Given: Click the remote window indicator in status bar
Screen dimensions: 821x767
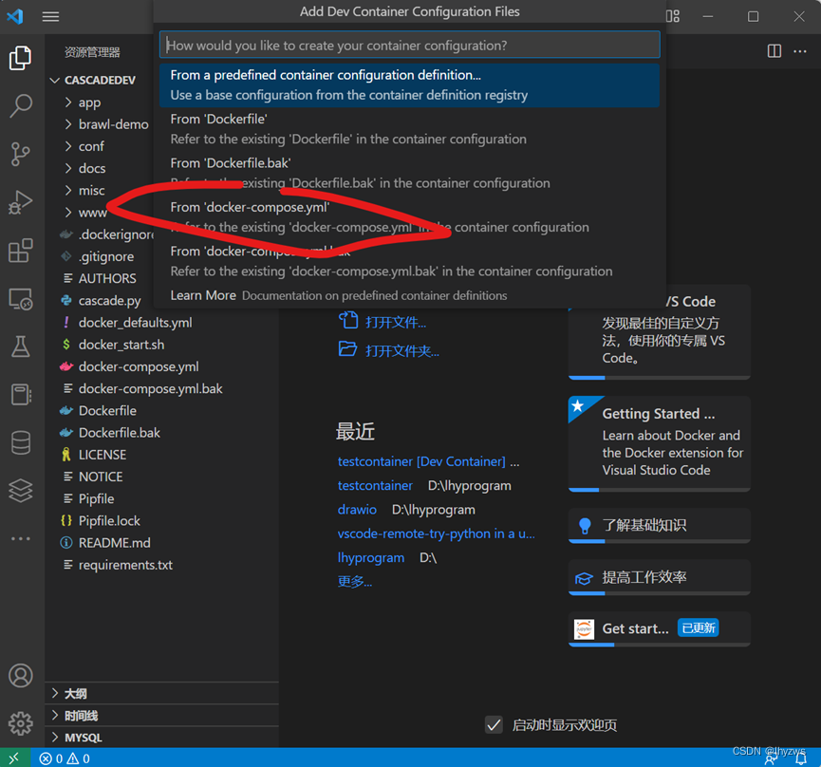Looking at the screenshot, I should tap(14, 758).
